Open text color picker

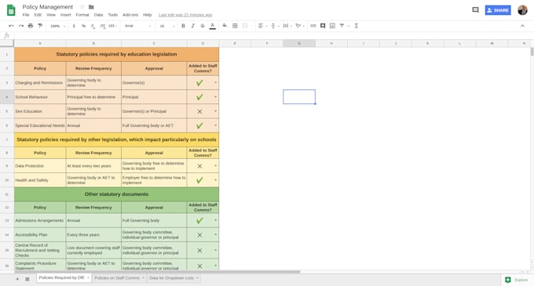213,26
